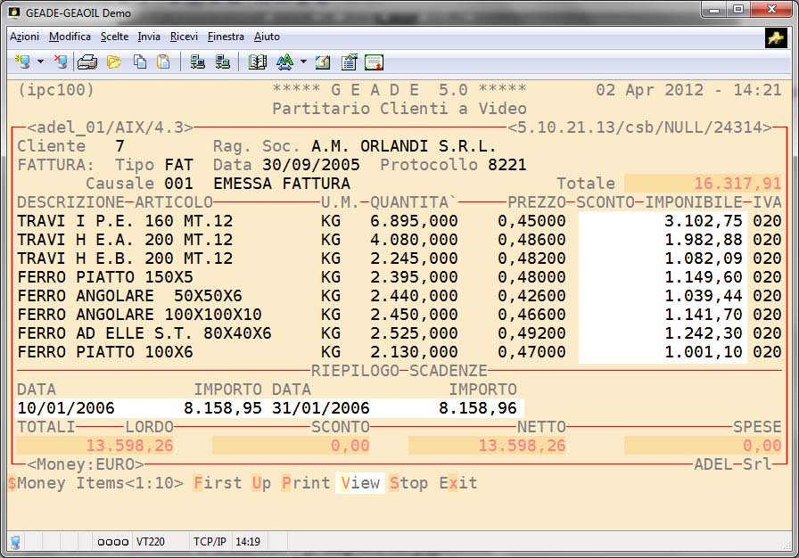Viewport: 799px width, 558px height.
Task: Open the Azioni menu
Action: [x=24, y=37]
